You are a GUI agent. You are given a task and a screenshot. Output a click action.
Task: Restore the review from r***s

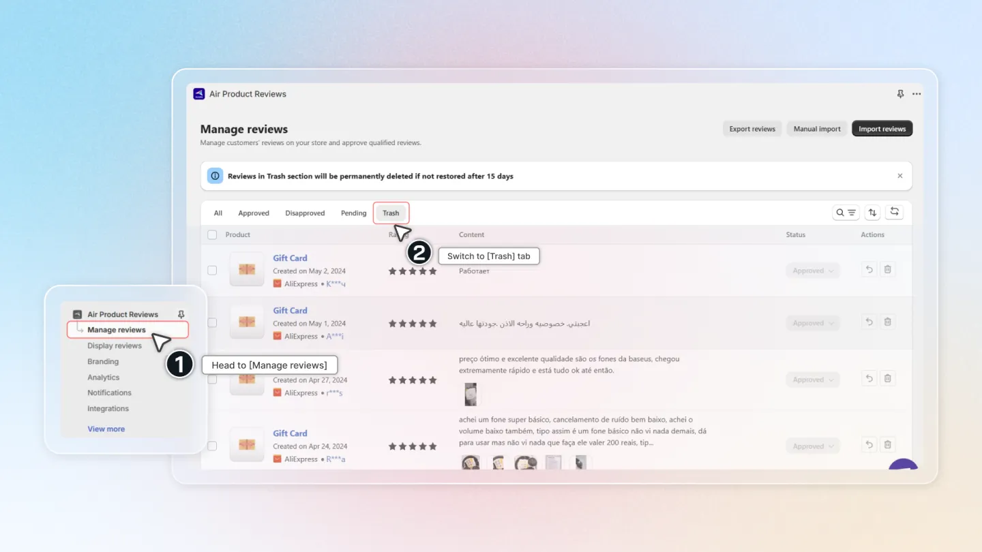(869, 379)
